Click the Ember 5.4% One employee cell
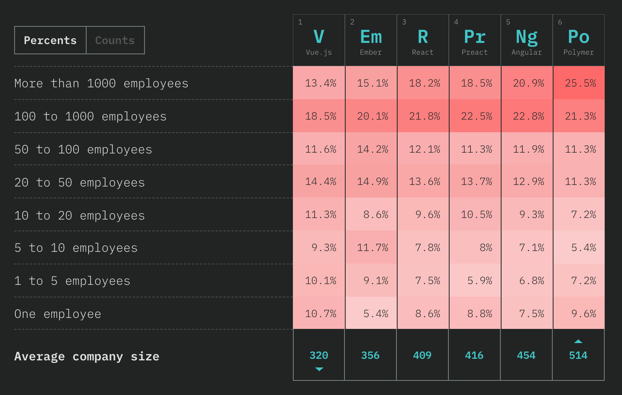This screenshot has height=395, width=622. coord(371,314)
